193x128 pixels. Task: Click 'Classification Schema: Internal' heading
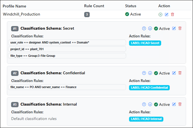[49, 104]
